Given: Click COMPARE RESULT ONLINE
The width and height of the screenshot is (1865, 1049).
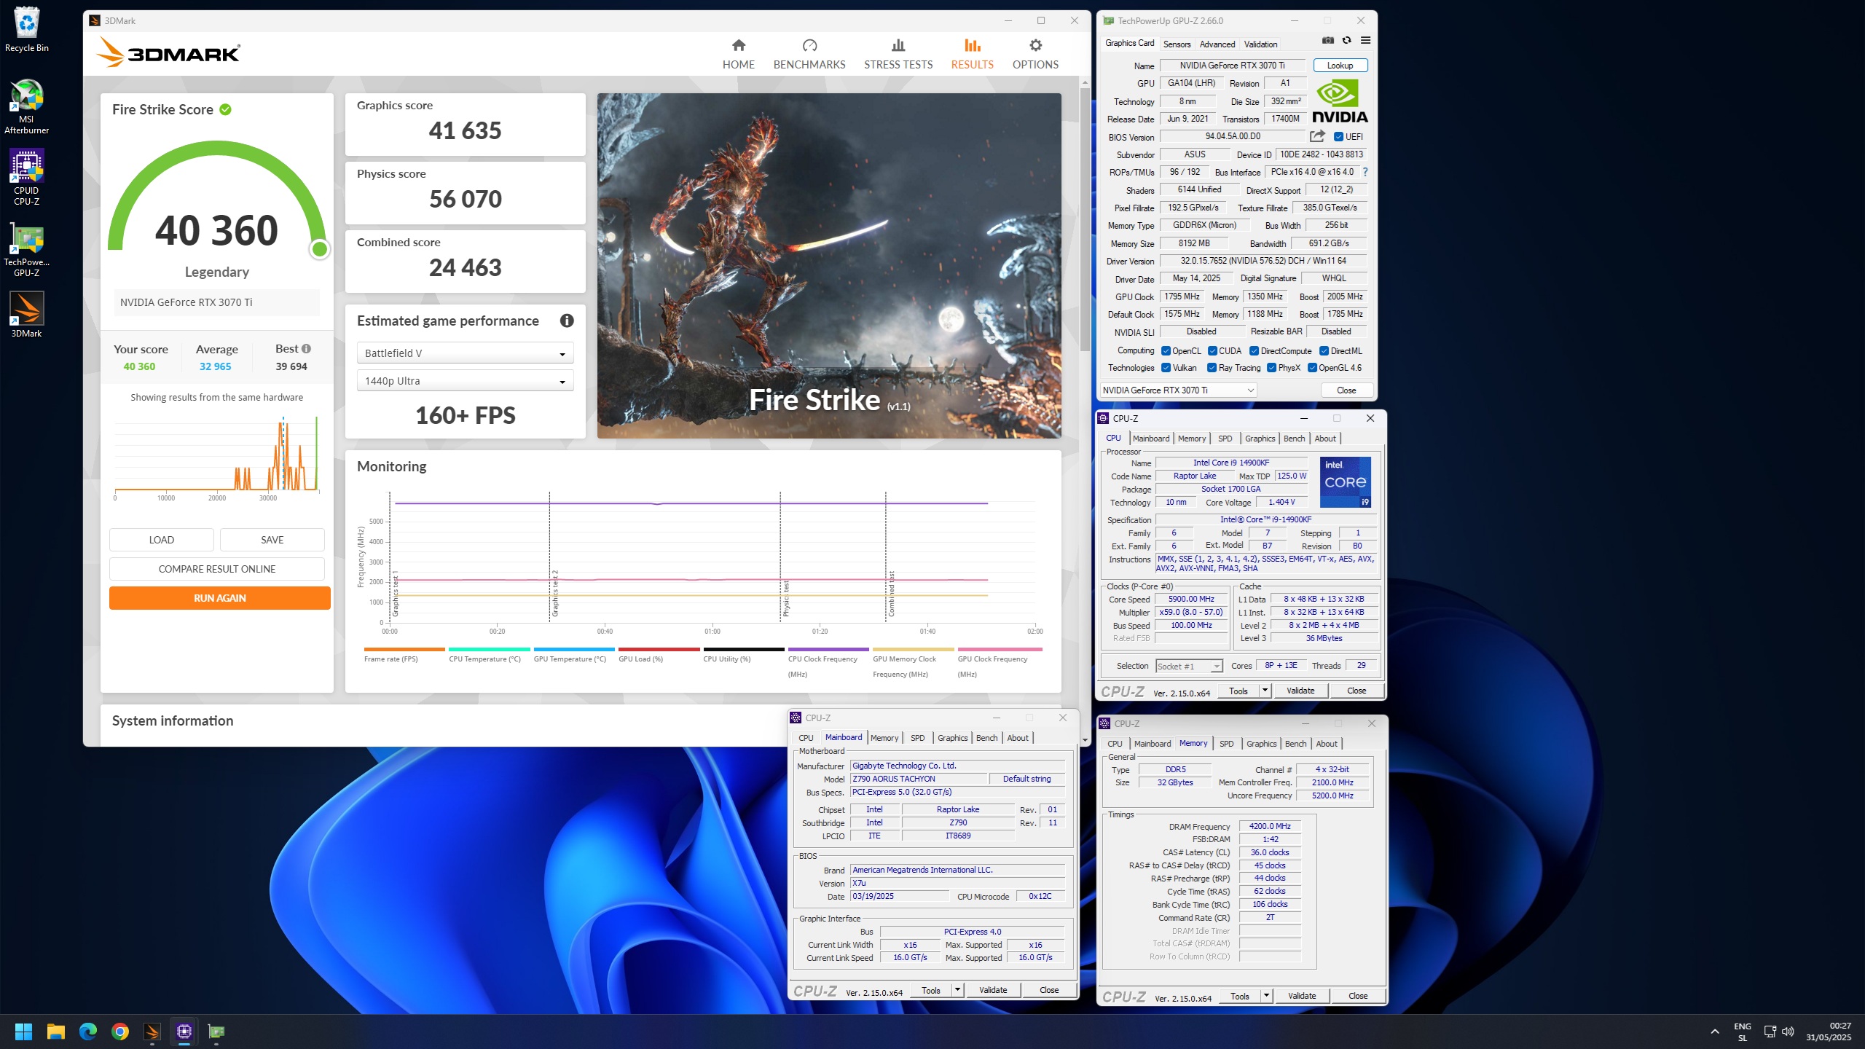Looking at the screenshot, I should (x=216, y=569).
